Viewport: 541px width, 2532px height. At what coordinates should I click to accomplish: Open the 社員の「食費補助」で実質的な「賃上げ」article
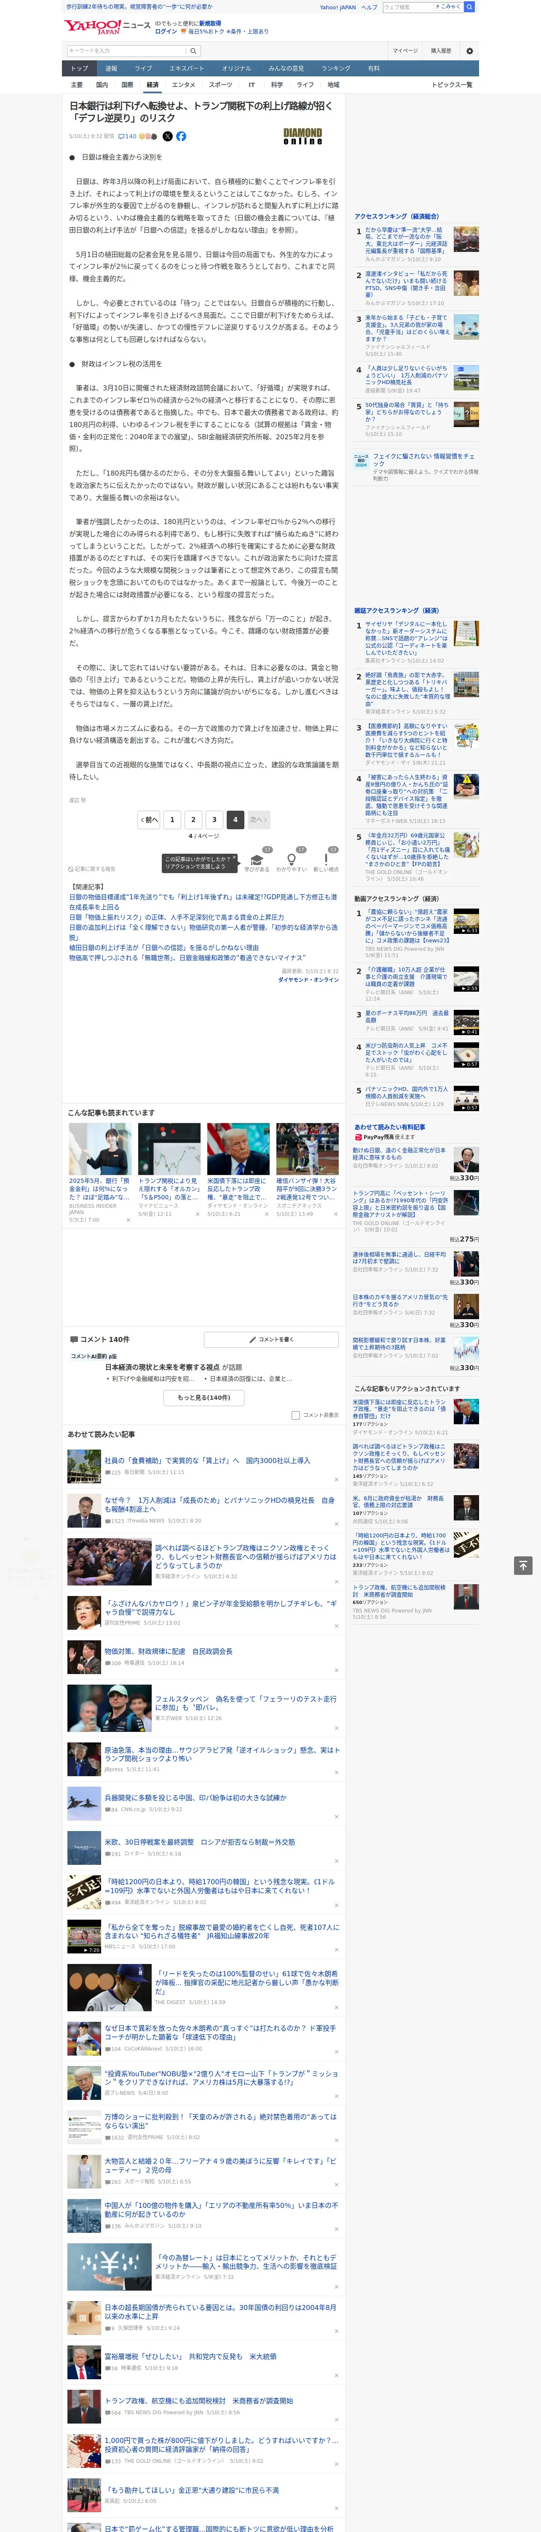207,1461
